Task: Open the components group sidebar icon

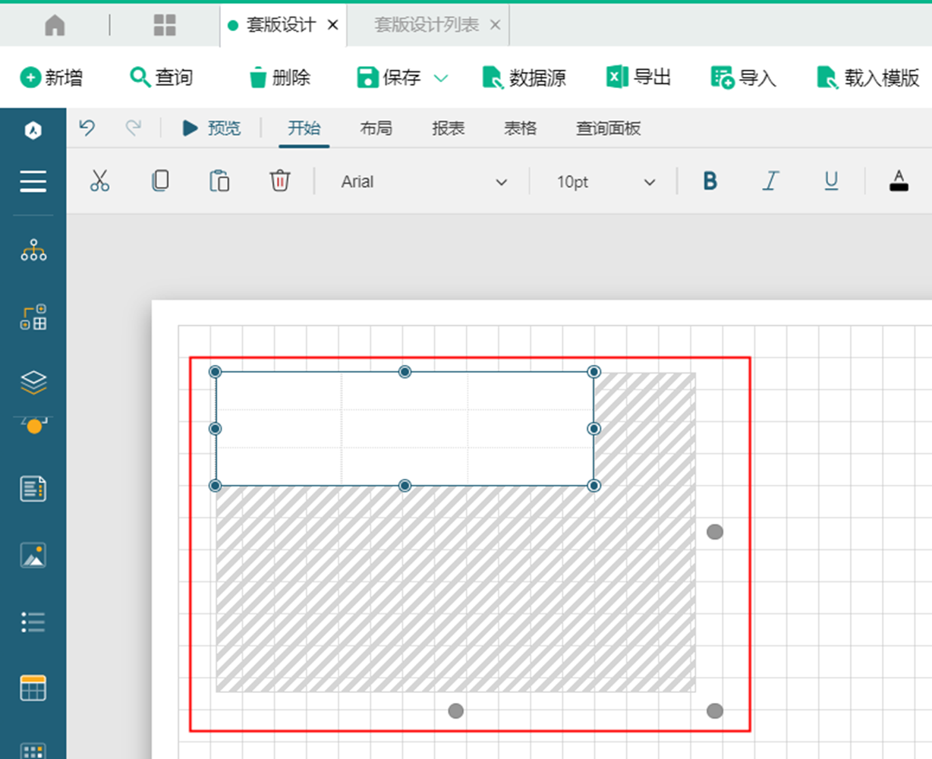Action: (33, 317)
